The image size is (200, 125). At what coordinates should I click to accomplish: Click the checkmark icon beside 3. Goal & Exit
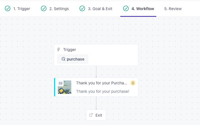(x=82, y=8)
